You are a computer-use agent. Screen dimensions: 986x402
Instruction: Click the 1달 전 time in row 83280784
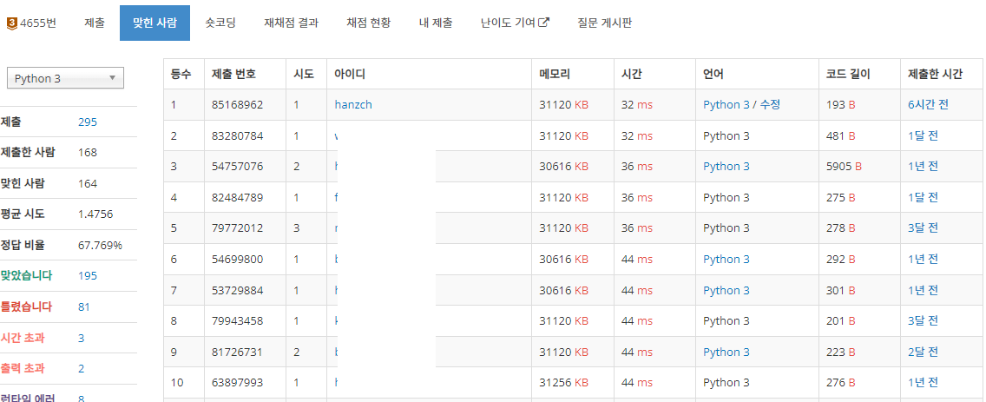(x=924, y=136)
